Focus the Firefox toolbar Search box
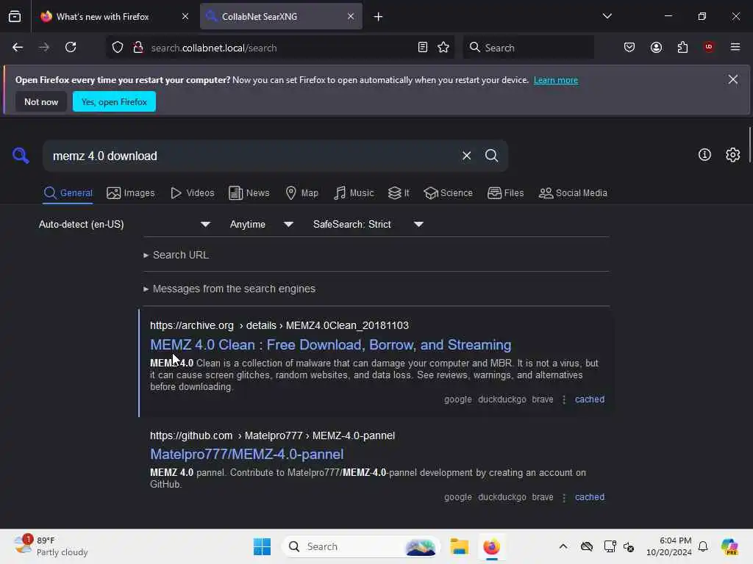 click(528, 48)
